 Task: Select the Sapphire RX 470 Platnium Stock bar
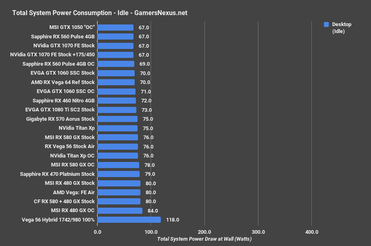[x=118, y=174]
